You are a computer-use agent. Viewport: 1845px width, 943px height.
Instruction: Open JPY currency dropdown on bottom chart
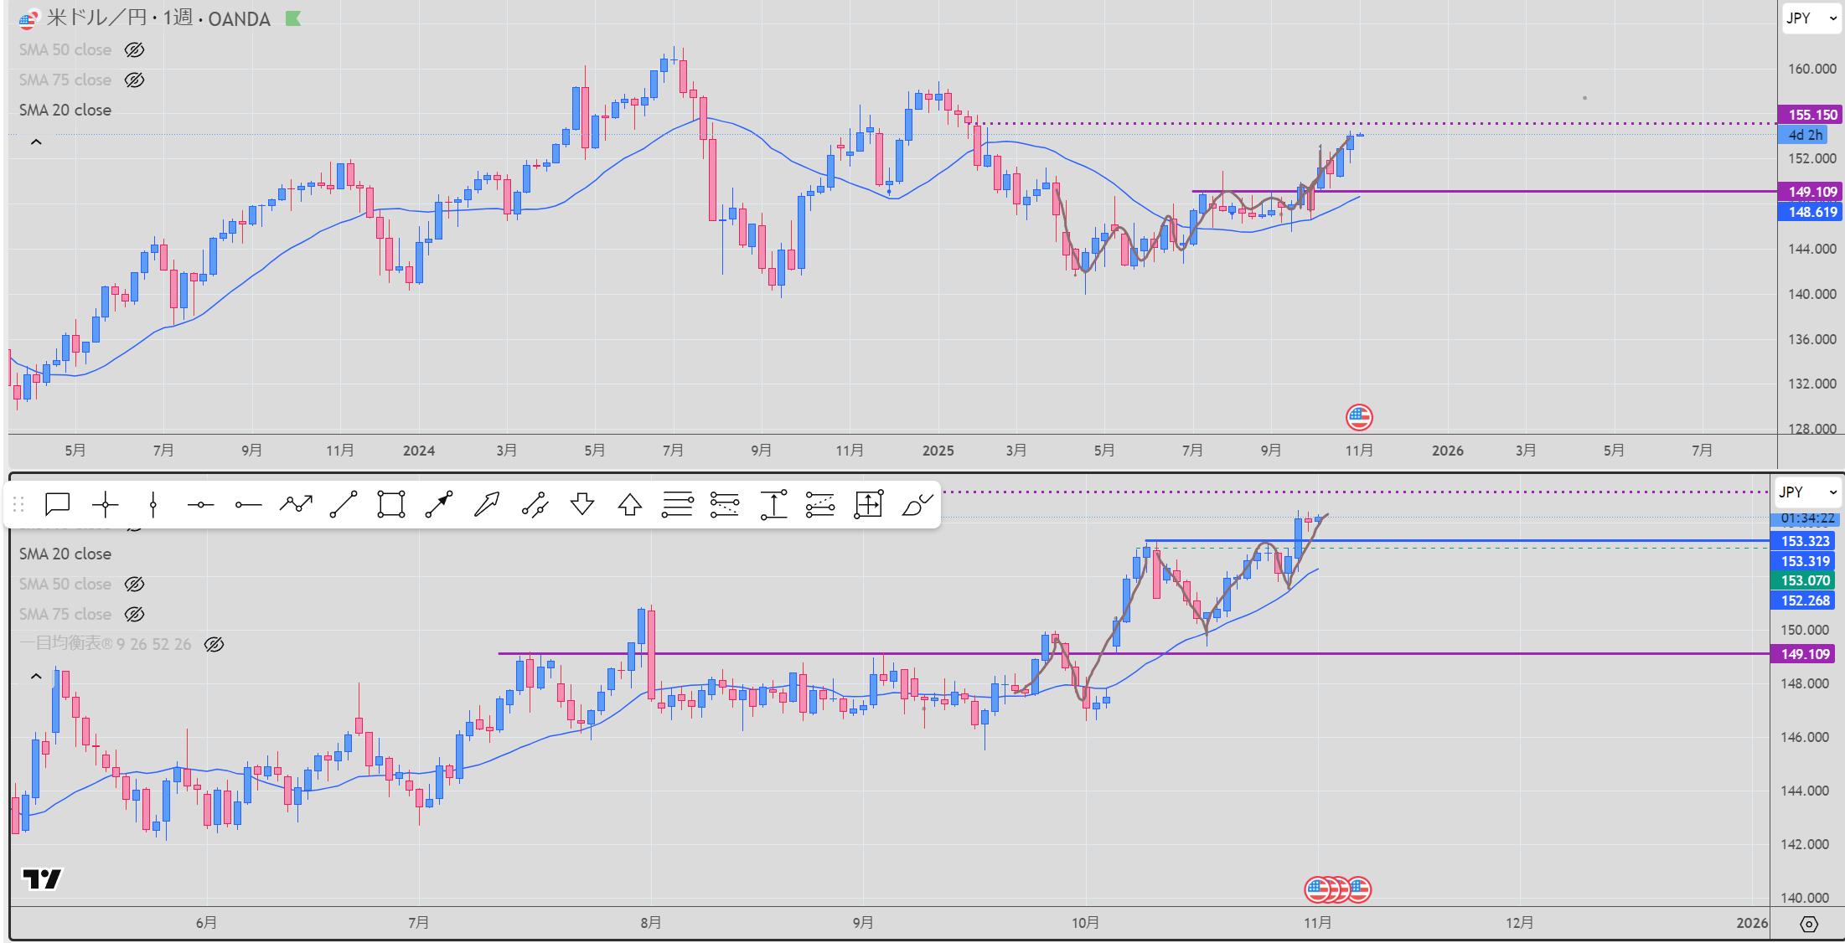[x=1807, y=492]
